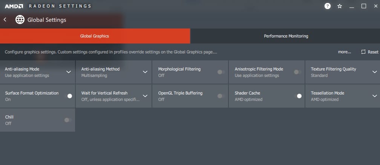Click the favorites star icon
The image size is (380, 165).
(339, 6)
